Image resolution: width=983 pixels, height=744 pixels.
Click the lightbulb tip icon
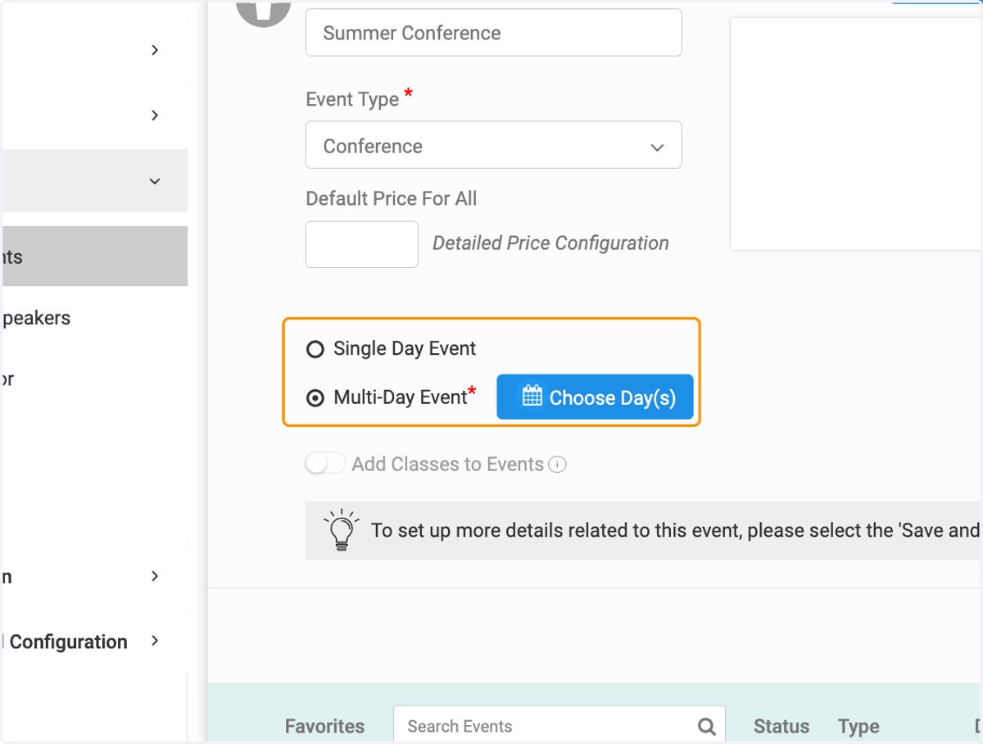pyautogui.click(x=341, y=529)
